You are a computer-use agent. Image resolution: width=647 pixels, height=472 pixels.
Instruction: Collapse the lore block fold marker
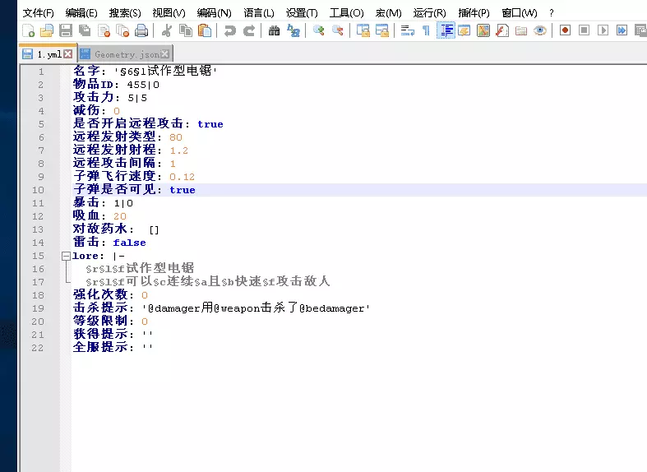pyautogui.click(x=66, y=256)
